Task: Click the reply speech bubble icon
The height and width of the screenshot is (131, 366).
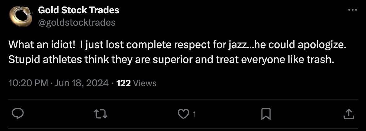Action: (x=18, y=114)
